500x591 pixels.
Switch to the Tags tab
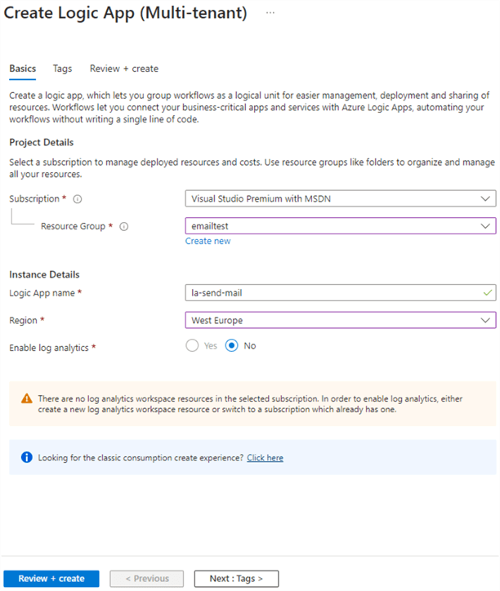coord(62,69)
